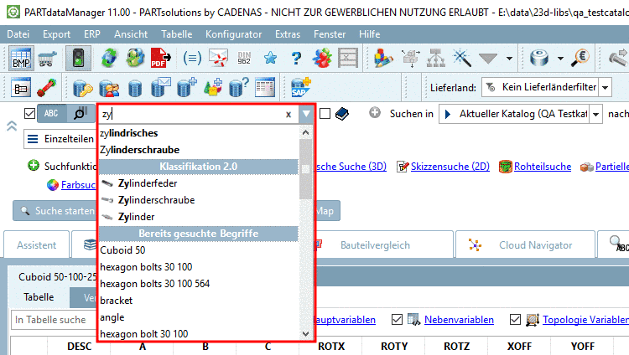Open the Datei menu
This screenshot has height=355, width=629.
point(18,34)
